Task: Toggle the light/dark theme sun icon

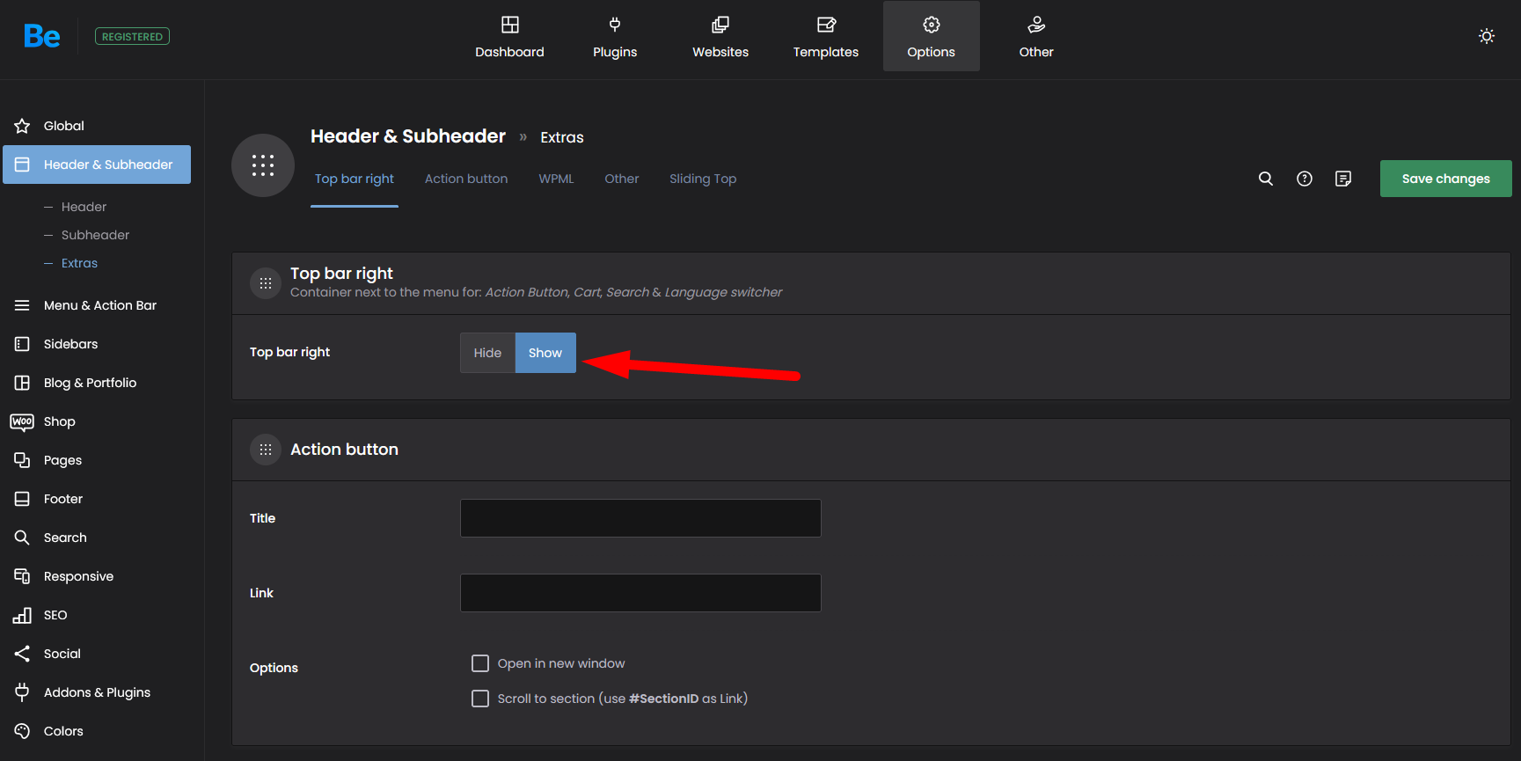Action: [1486, 36]
